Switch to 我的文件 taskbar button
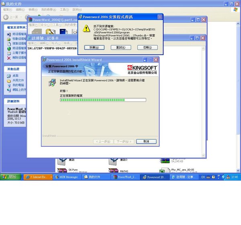 click(96, 177)
